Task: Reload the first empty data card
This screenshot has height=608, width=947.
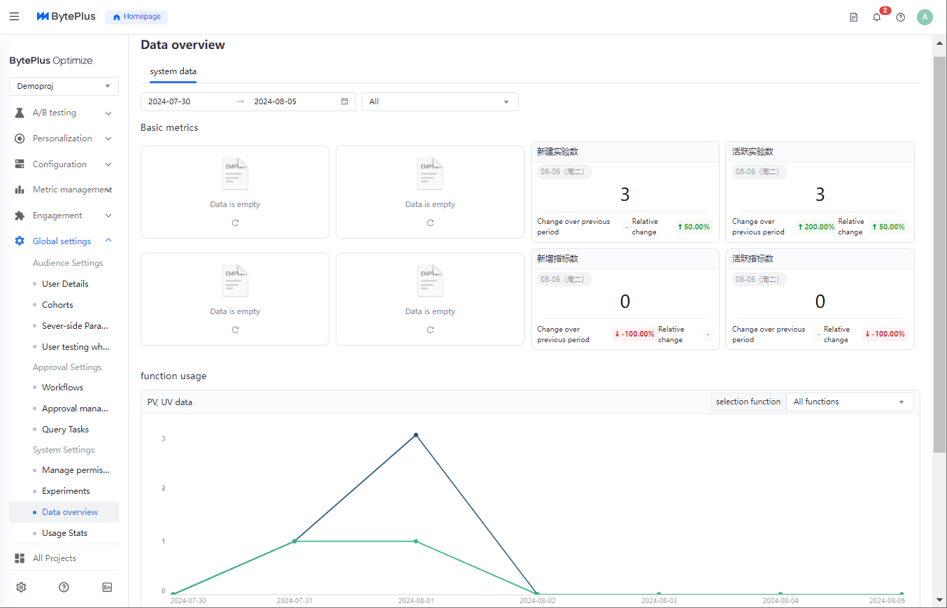Action: 235,222
